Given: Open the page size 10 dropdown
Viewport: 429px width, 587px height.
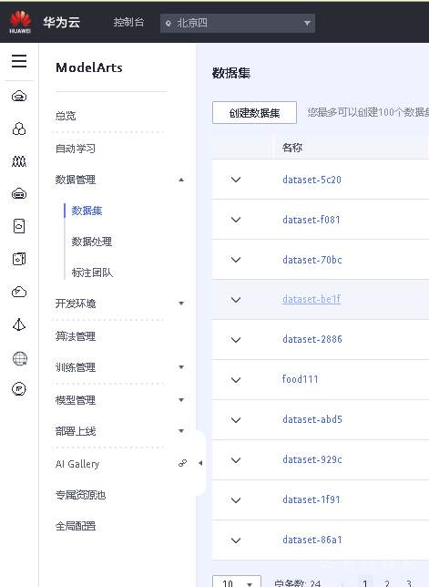Looking at the screenshot, I should click(237, 582).
